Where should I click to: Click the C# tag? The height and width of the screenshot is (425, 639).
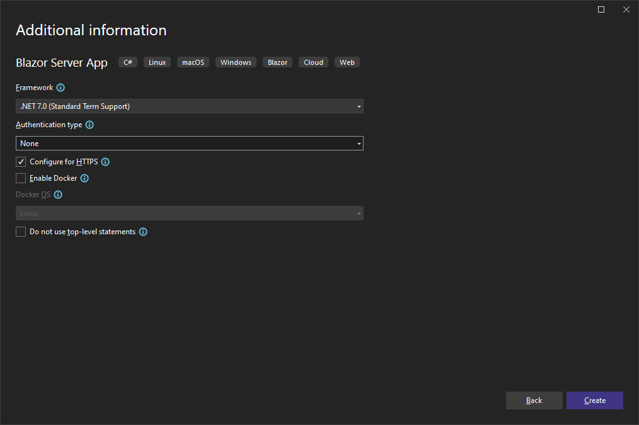[x=128, y=62]
